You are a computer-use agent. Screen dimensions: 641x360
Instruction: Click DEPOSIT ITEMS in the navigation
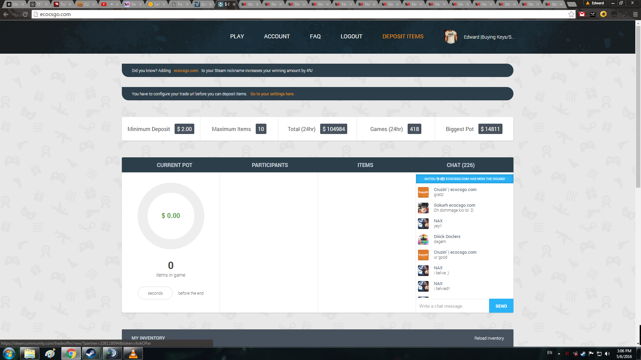(403, 36)
